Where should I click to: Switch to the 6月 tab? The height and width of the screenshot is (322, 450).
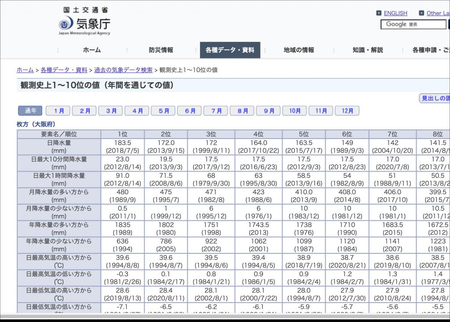click(189, 111)
